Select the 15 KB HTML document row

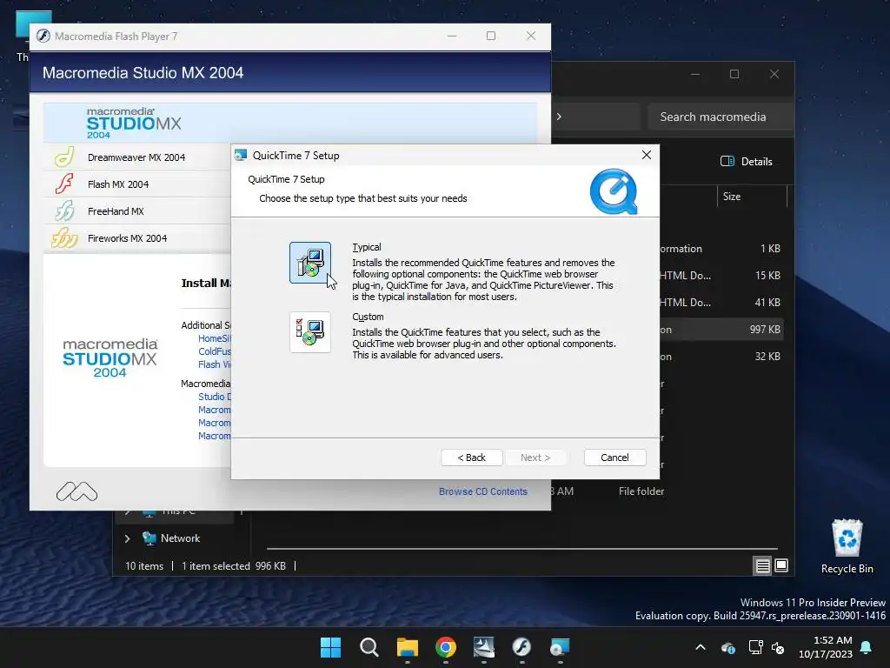click(721, 276)
